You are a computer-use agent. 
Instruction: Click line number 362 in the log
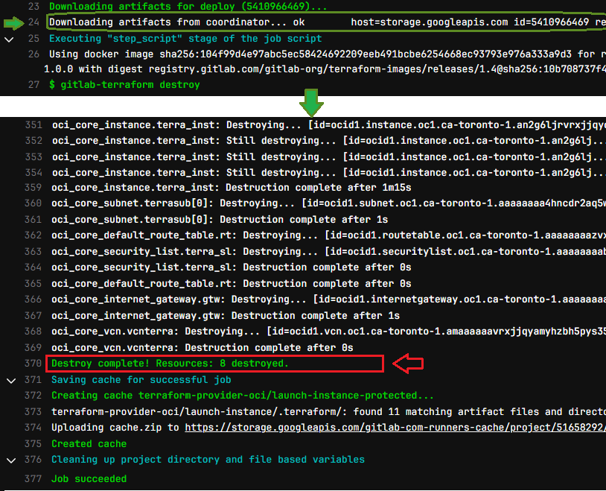(34, 235)
